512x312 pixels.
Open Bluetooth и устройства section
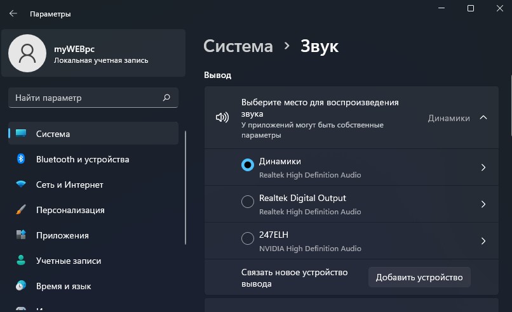(x=93, y=159)
